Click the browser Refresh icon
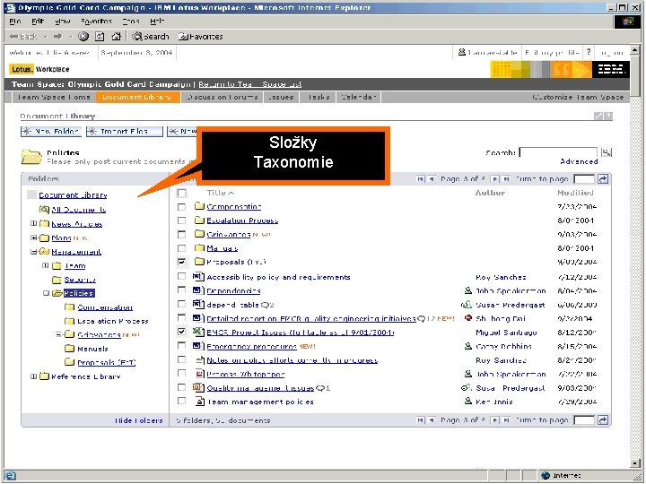Screen dimensions: 646x484 [100, 37]
